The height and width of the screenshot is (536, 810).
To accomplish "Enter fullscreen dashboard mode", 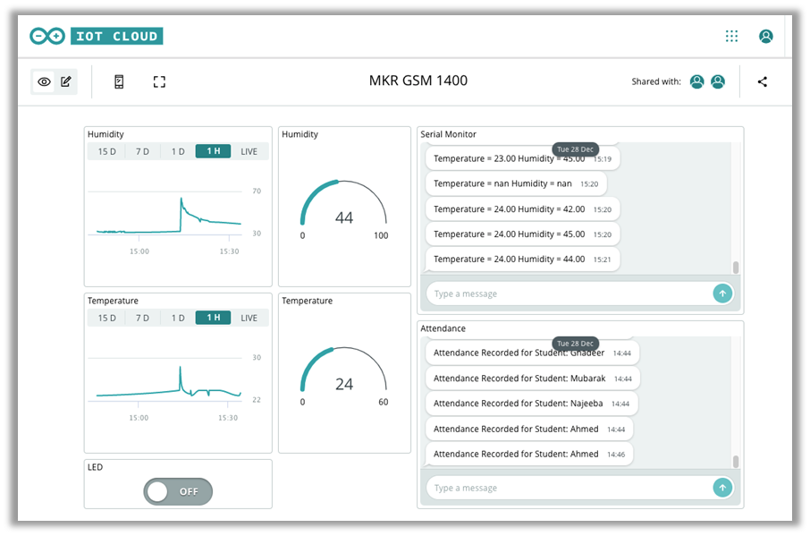I will 159,81.
